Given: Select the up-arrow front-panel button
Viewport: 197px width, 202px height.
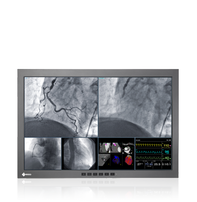Looking at the screenshot, I should pyautogui.click(x=101, y=174).
